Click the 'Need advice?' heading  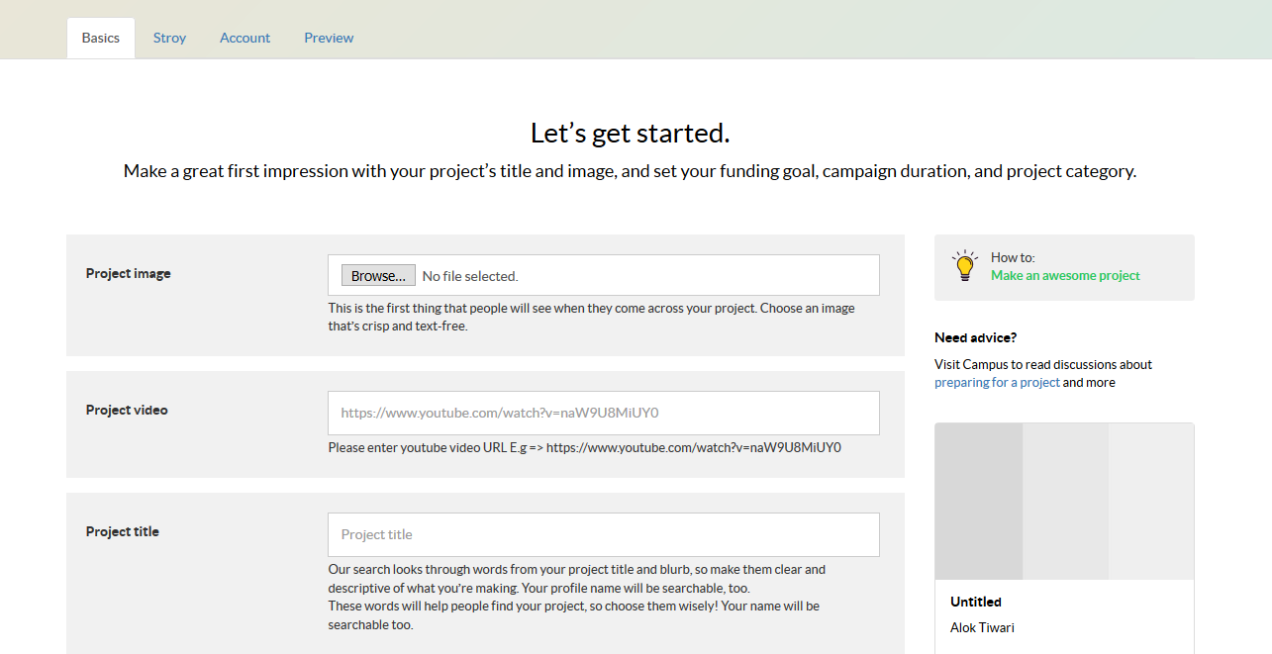[975, 338]
